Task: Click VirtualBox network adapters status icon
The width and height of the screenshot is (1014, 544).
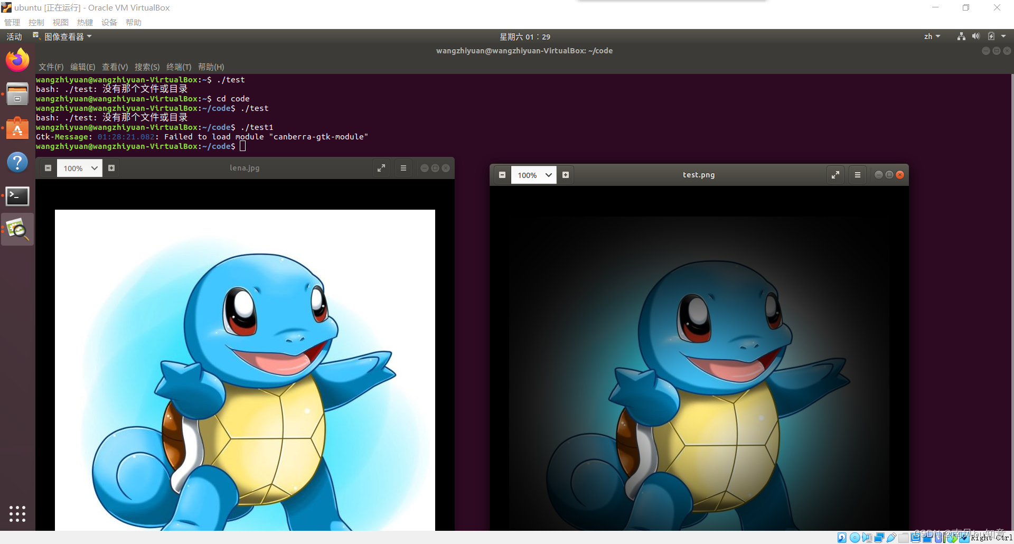Action: pos(879,538)
